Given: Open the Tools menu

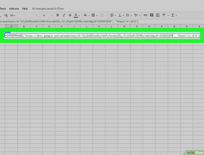Looking at the screenshot, I should (3, 9).
